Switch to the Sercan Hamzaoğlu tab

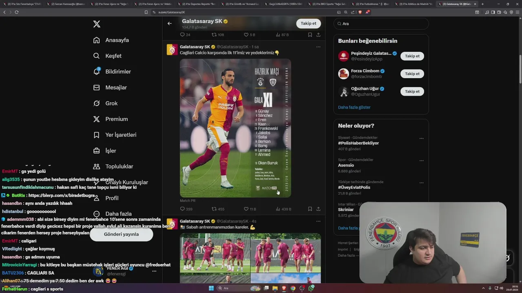tap(65, 4)
